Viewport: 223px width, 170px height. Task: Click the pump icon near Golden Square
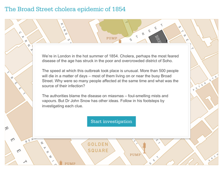coord(144,148)
